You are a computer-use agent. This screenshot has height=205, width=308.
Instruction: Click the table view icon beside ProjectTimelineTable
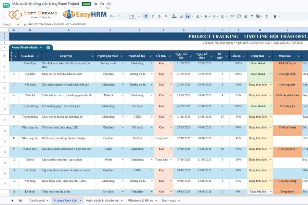click(x=48, y=47)
